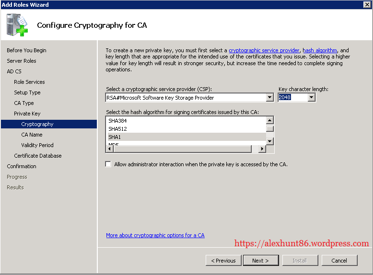Viewport: 373px width, 275px height.
Task: Go back with the Previous button
Action: [223, 261]
